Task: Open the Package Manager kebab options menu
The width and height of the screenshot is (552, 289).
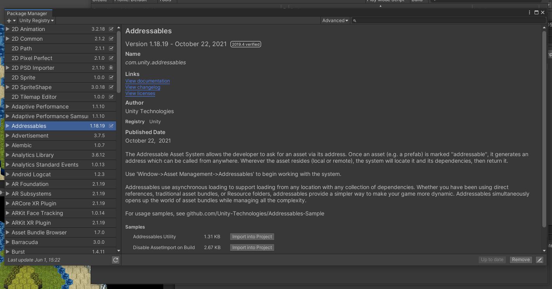Action: click(530, 12)
